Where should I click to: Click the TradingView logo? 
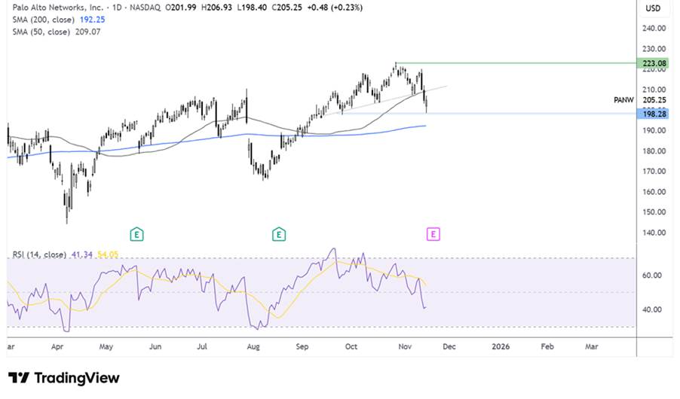pyautogui.click(x=64, y=378)
